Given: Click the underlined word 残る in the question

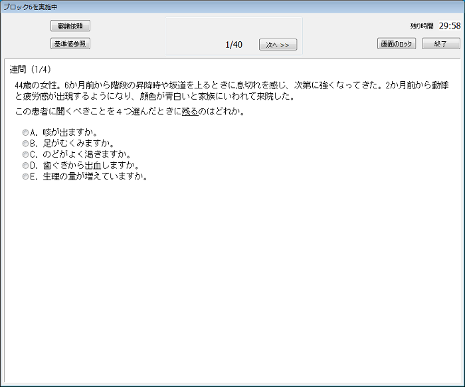Looking at the screenshot, I should (x=190, y=112).
